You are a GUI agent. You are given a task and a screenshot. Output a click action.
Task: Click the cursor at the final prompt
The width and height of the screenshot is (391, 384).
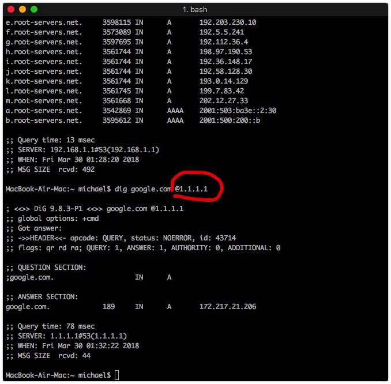click(116, 375)
